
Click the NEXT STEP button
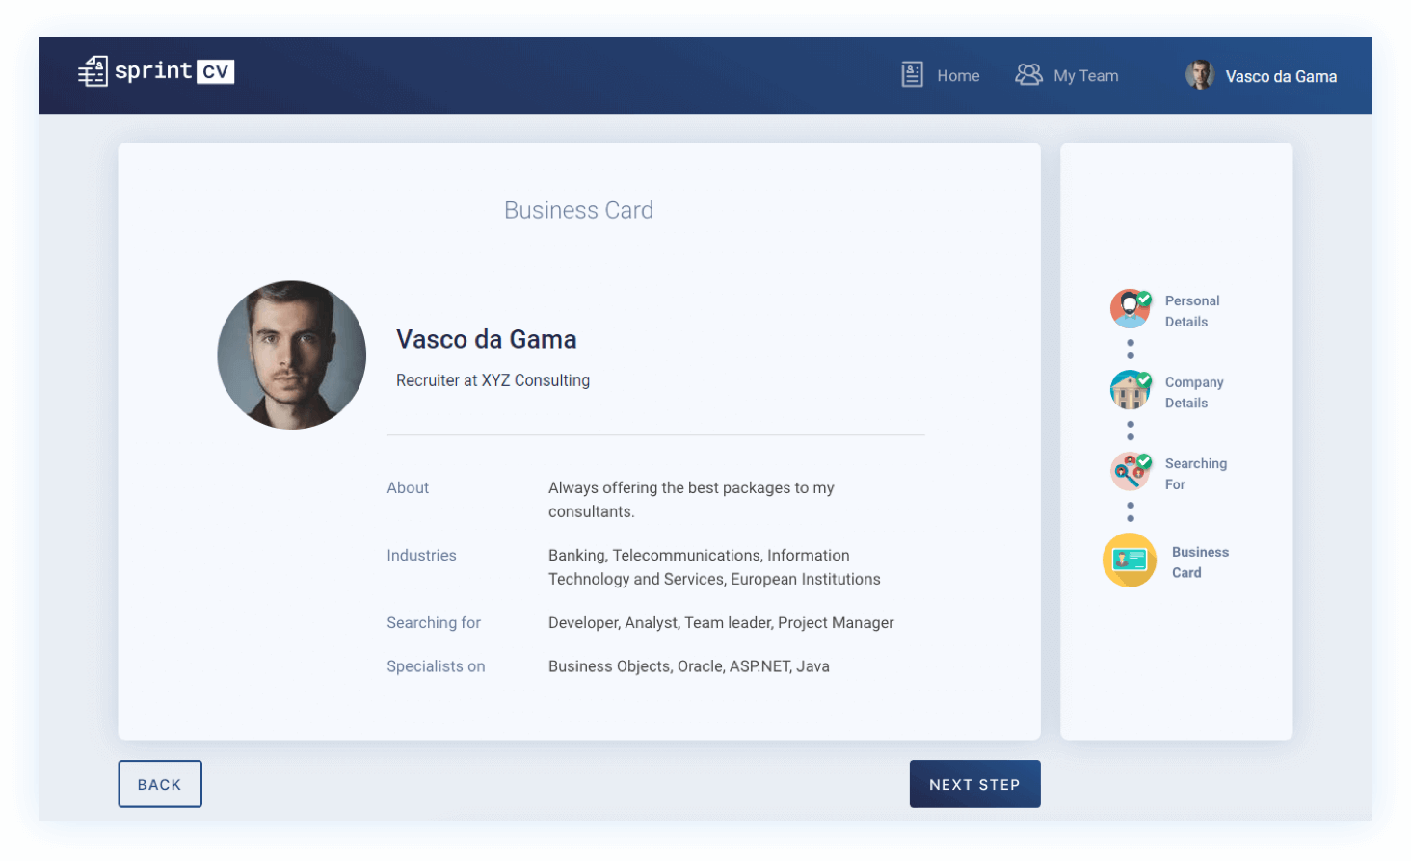click(974, 783)
